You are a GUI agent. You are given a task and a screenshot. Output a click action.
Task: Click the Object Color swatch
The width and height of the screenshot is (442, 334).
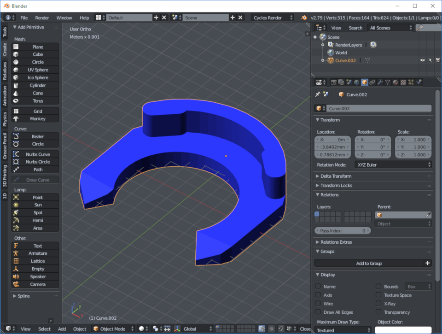pos(403,330)
